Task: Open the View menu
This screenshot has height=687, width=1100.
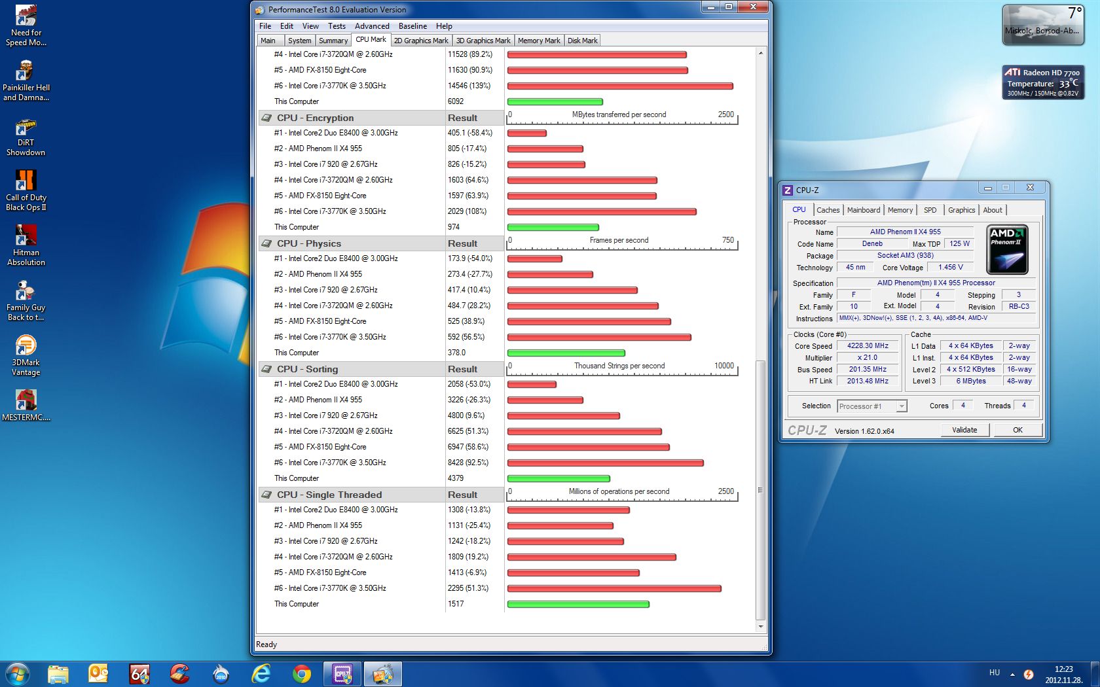Action: pos(310,26)
